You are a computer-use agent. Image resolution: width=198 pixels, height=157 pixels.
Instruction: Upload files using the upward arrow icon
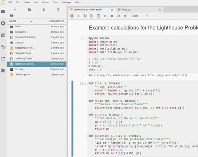(x=44, y=10)
